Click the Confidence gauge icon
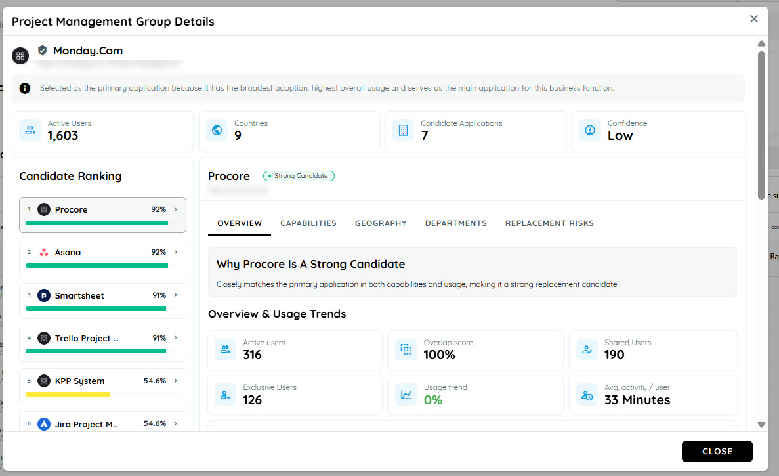Viewport: 779px width, 476px height. click(590, 130)
